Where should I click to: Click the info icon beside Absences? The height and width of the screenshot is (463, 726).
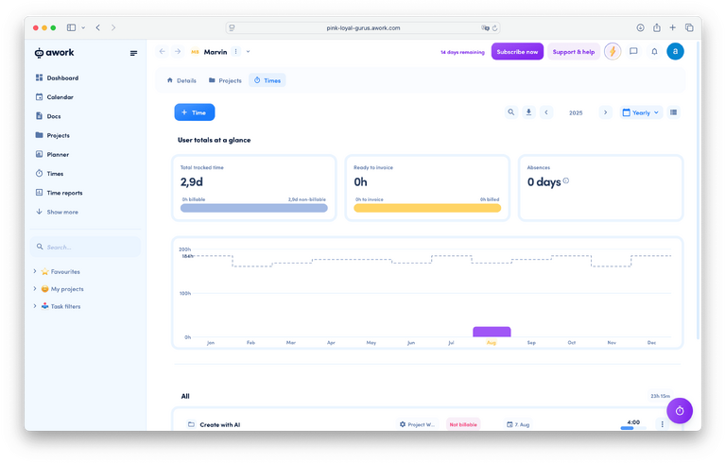(x=566, y=180)
